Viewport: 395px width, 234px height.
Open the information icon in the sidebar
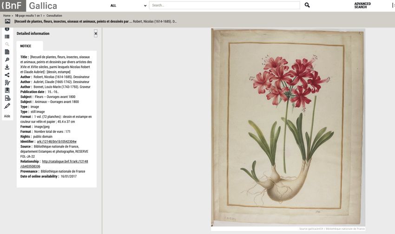pyautogui.click(x=7, y=29)
